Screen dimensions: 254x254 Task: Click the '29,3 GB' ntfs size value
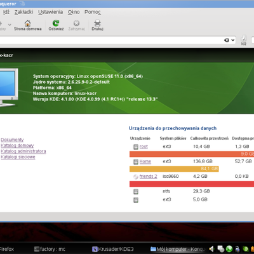pyautogui.click(x=201, y=191)
